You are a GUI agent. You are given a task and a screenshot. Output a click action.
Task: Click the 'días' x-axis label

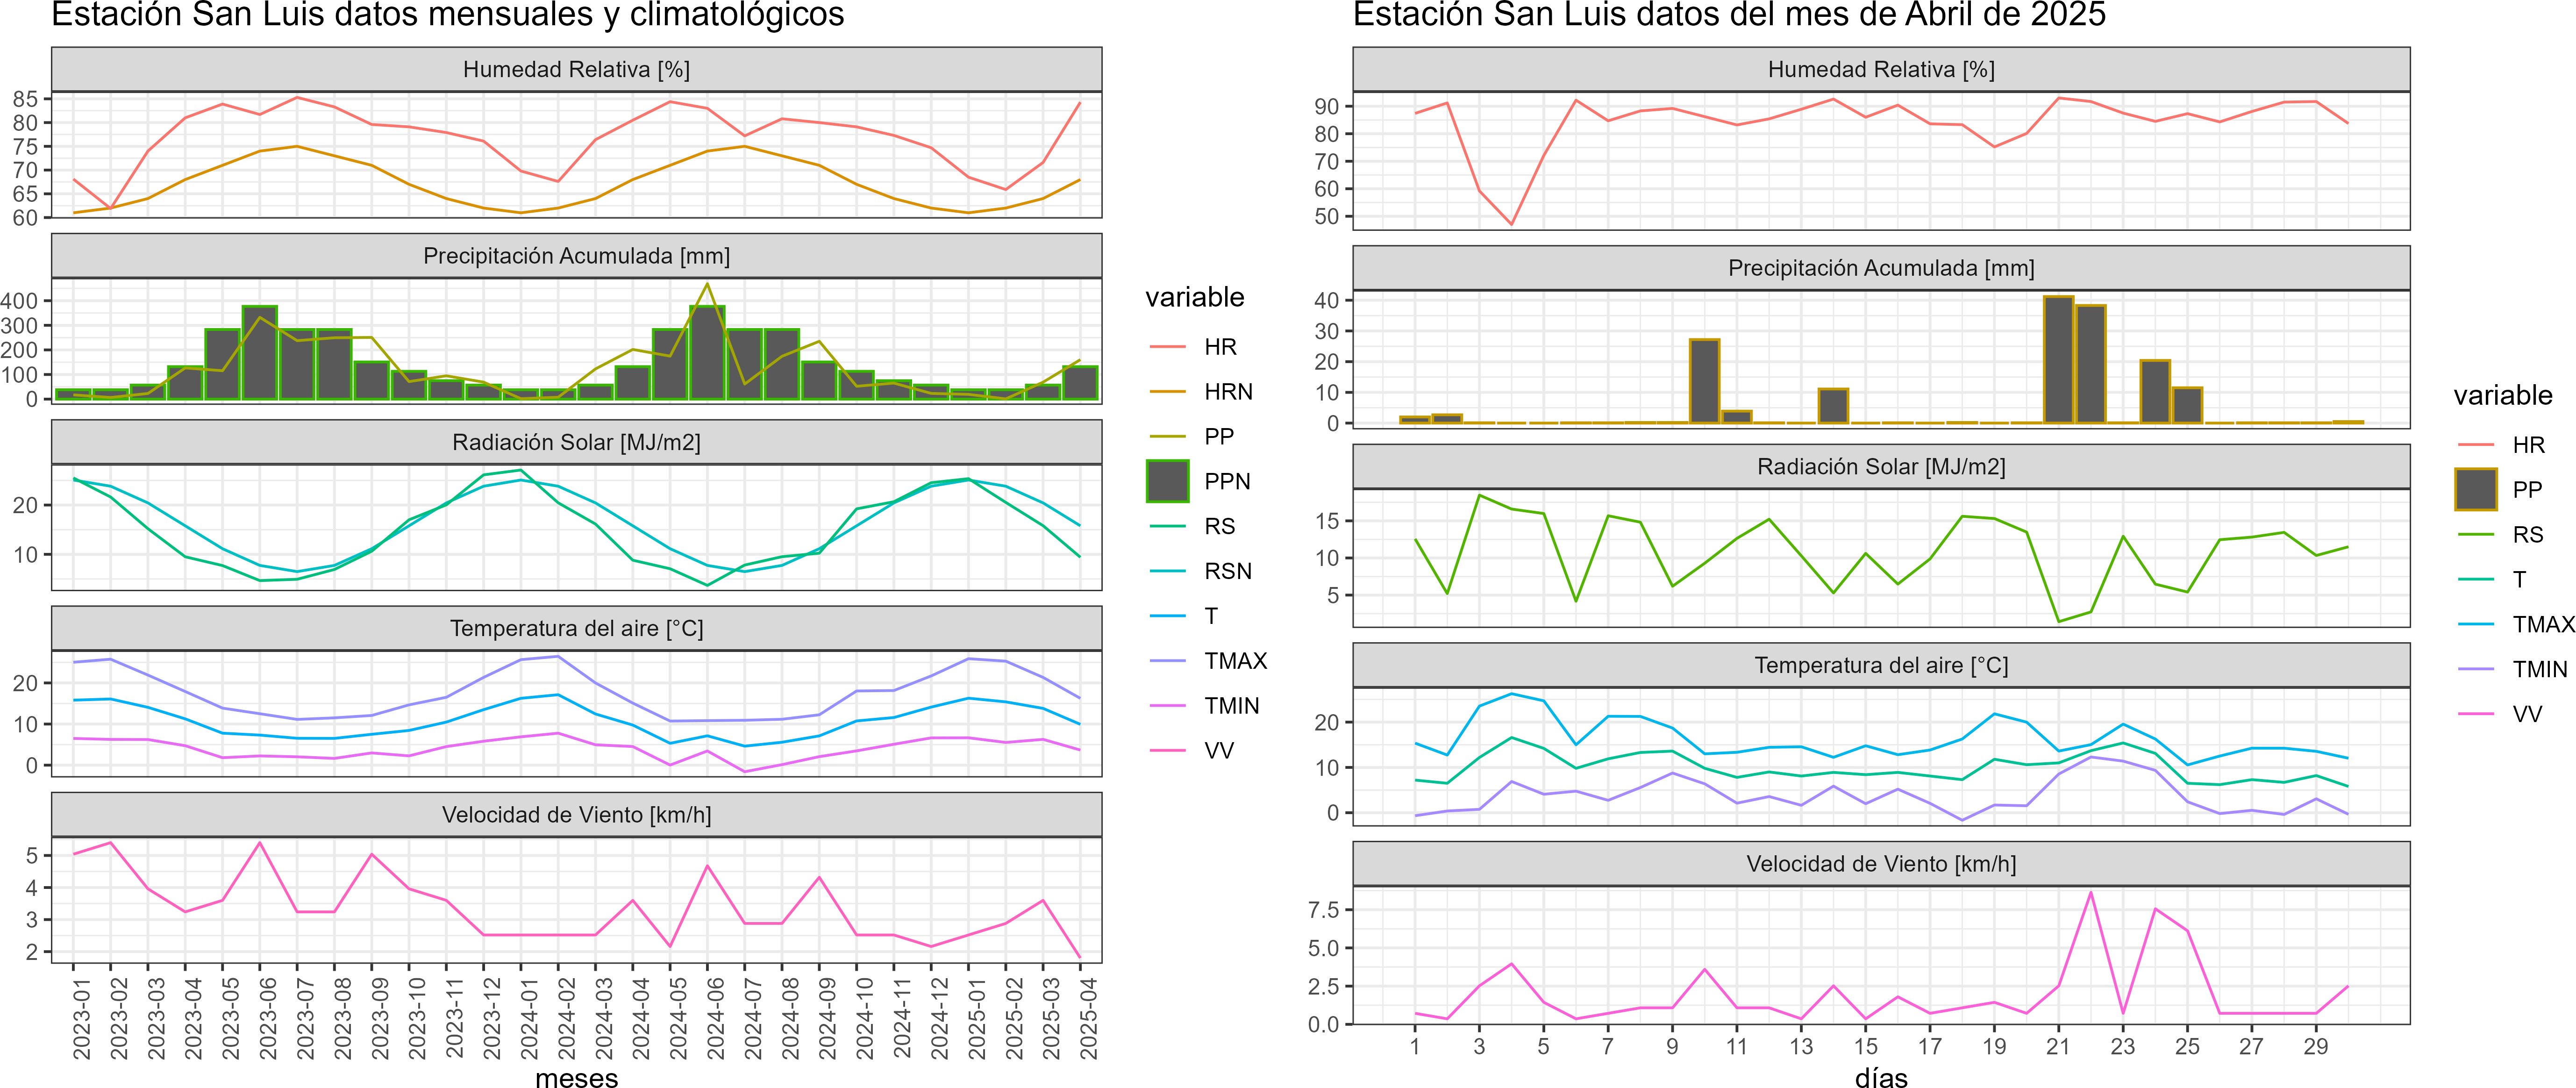coord(1881,1078)
